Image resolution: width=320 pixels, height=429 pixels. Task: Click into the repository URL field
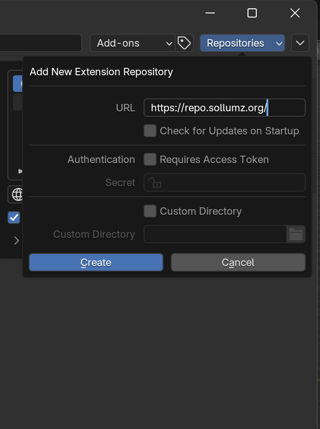tap(224, 108)
